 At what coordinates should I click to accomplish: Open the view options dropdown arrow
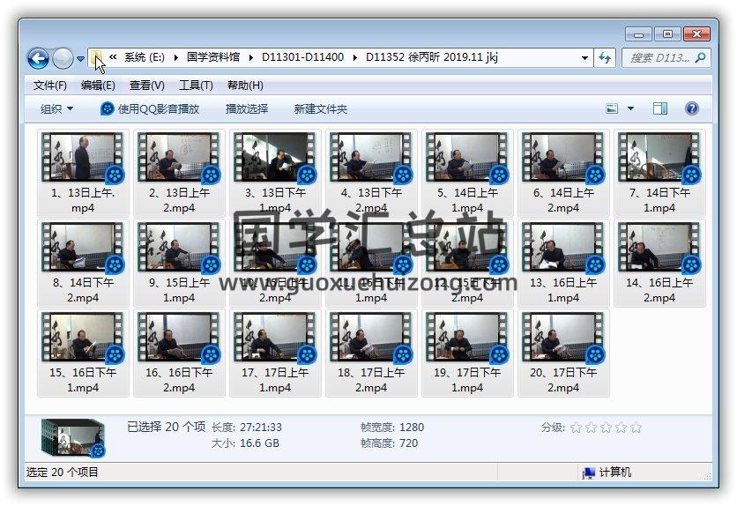click(x=631, y=108)
